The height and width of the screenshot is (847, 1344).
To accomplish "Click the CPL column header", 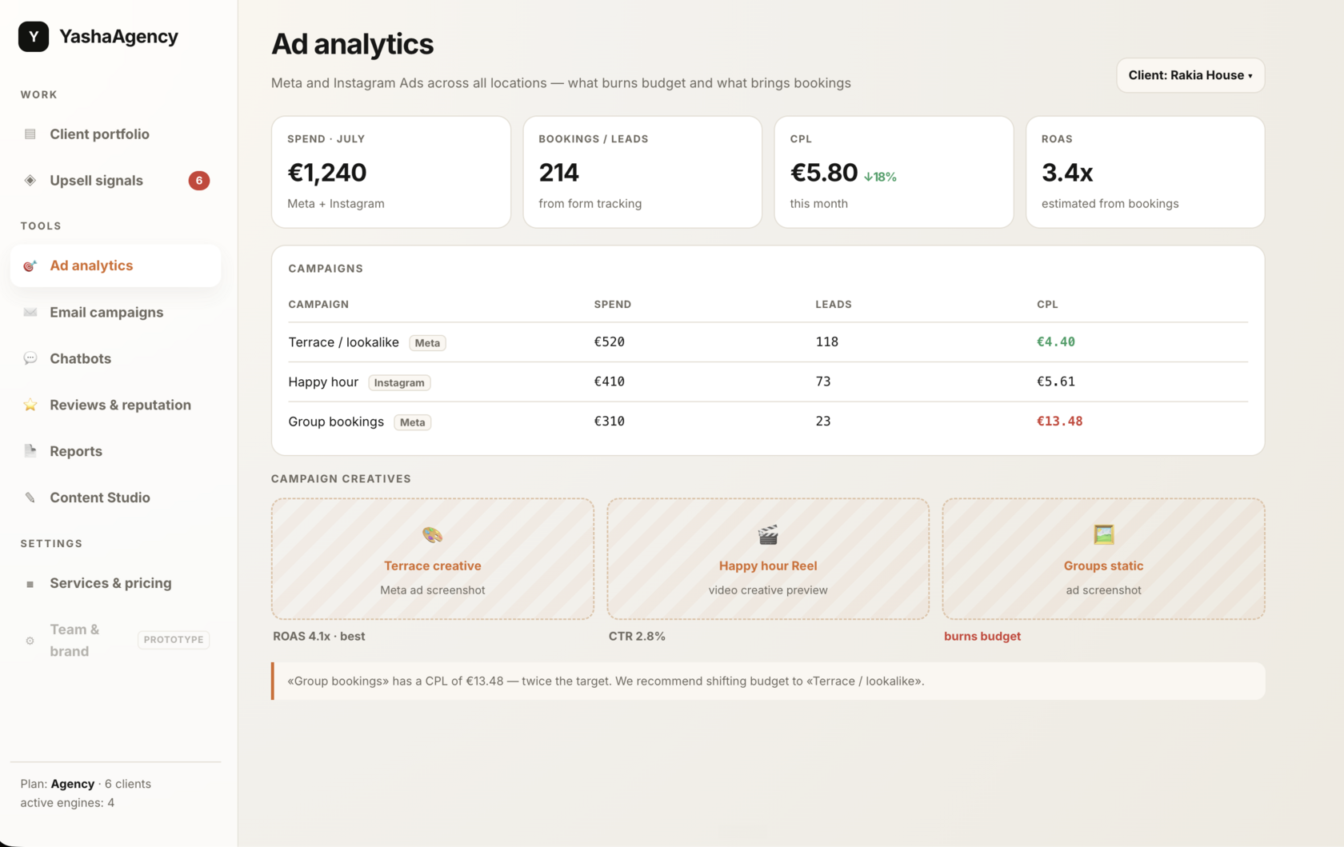I will tap(1047, 305).
